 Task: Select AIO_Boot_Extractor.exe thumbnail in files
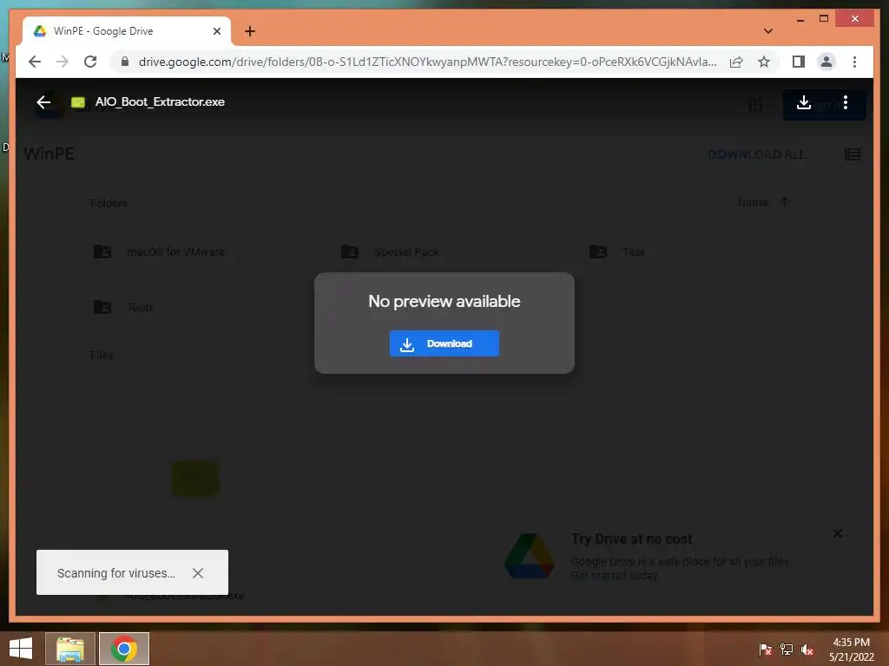[195, 479]
